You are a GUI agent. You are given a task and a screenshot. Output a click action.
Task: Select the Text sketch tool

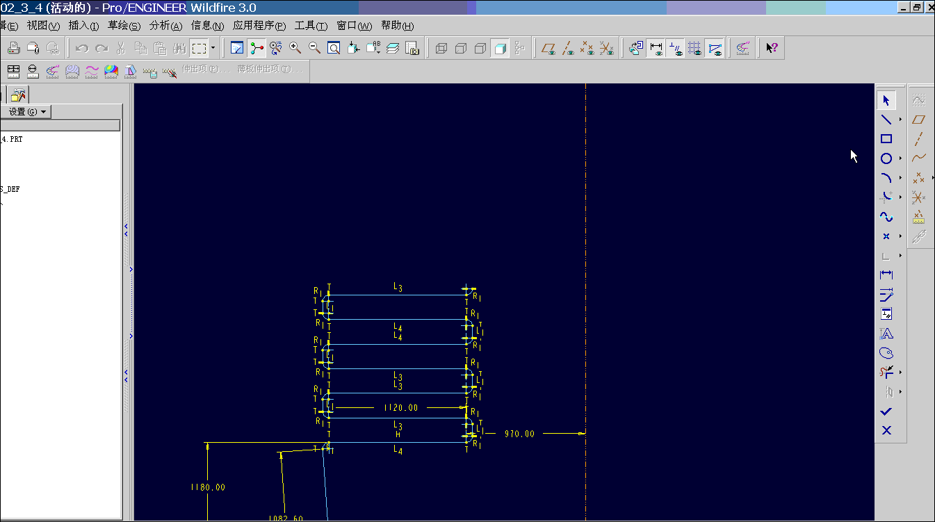(886, 334)
